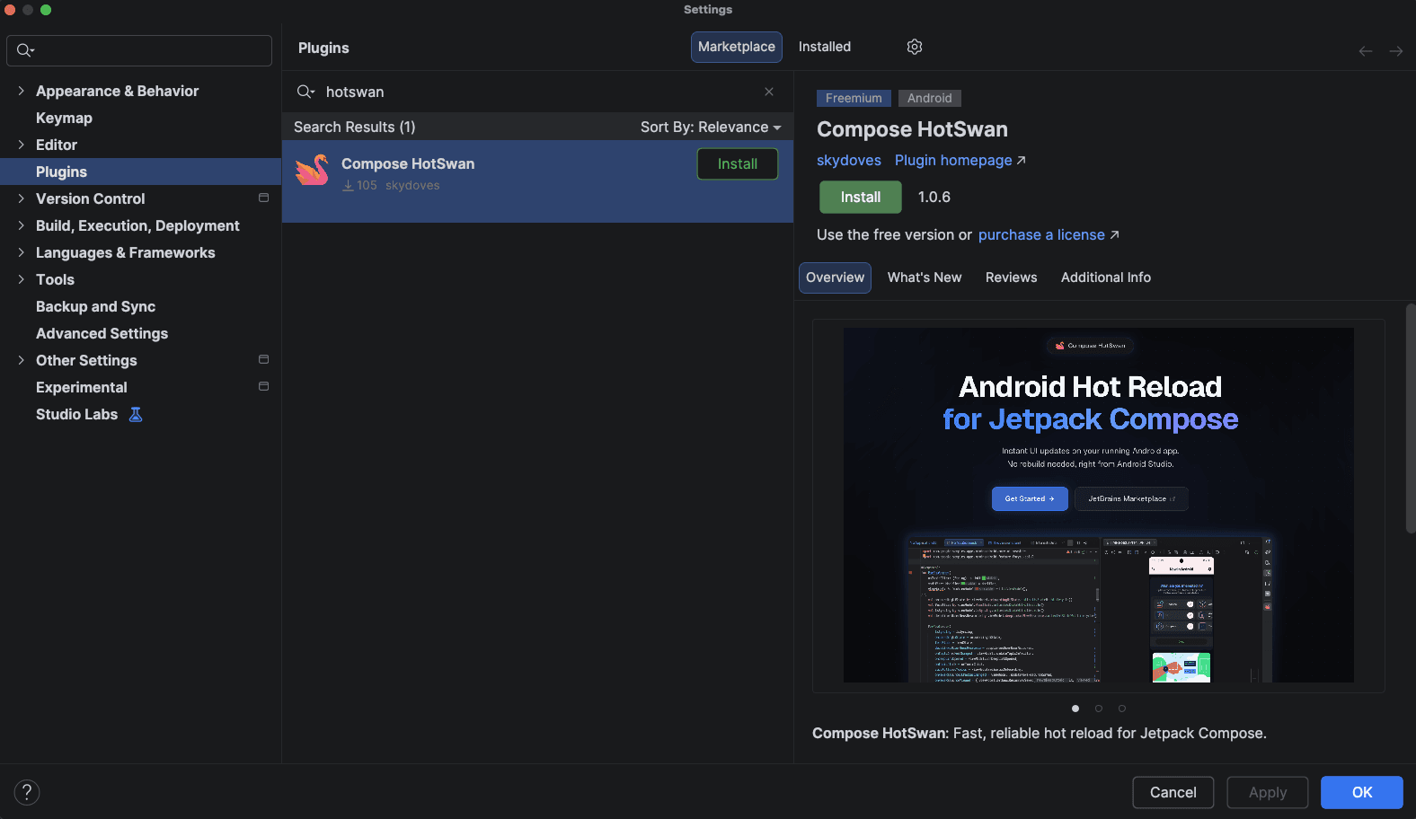This screenshot has width=1416, height=819.
Task: Open the plugins gear settings menu
Action: pyautogui.click(x=915, y=47)
